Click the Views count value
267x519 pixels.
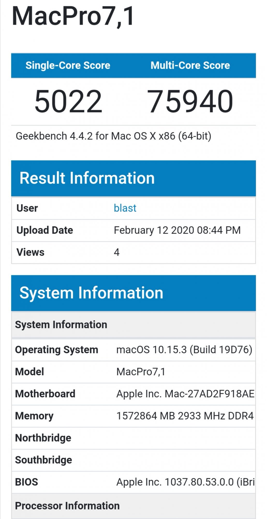tap(117, 252)
